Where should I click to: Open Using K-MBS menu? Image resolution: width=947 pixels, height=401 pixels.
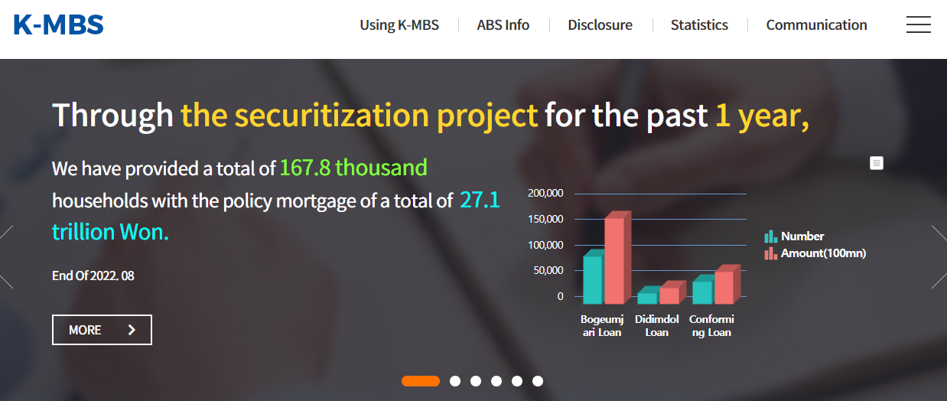399,25
